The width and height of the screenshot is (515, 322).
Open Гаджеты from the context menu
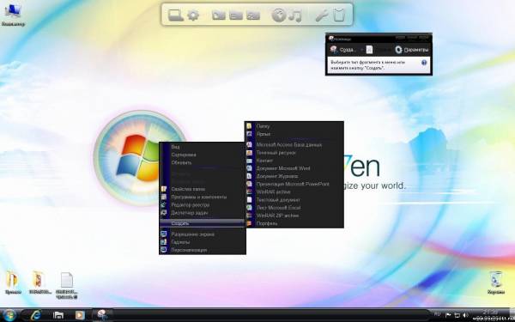(x=203, y=242)
